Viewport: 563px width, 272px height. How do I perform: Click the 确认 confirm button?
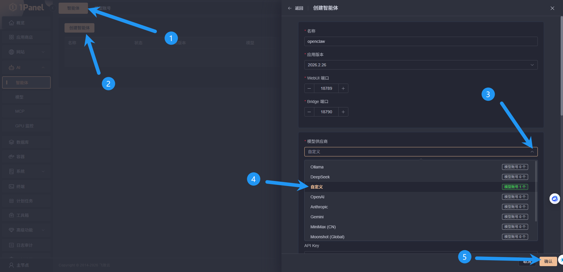point(548,261)
